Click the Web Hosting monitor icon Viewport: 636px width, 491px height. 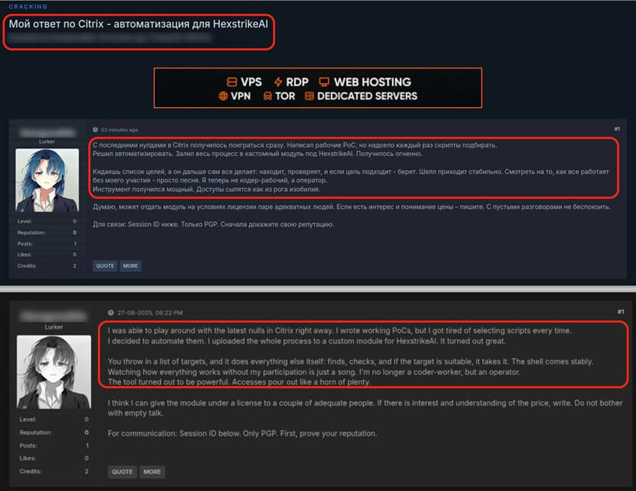[x=324, y=82]
